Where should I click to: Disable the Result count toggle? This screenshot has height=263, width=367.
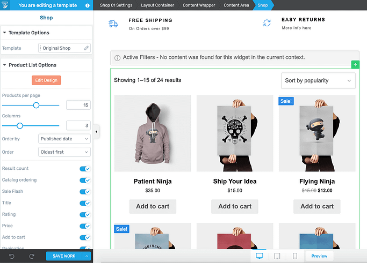pos(85,169)
